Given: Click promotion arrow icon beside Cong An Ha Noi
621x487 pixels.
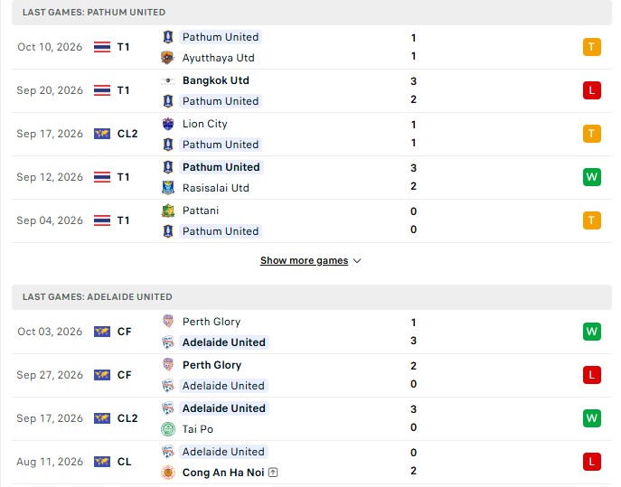Looking at the screenshot, I should point(273,473).
